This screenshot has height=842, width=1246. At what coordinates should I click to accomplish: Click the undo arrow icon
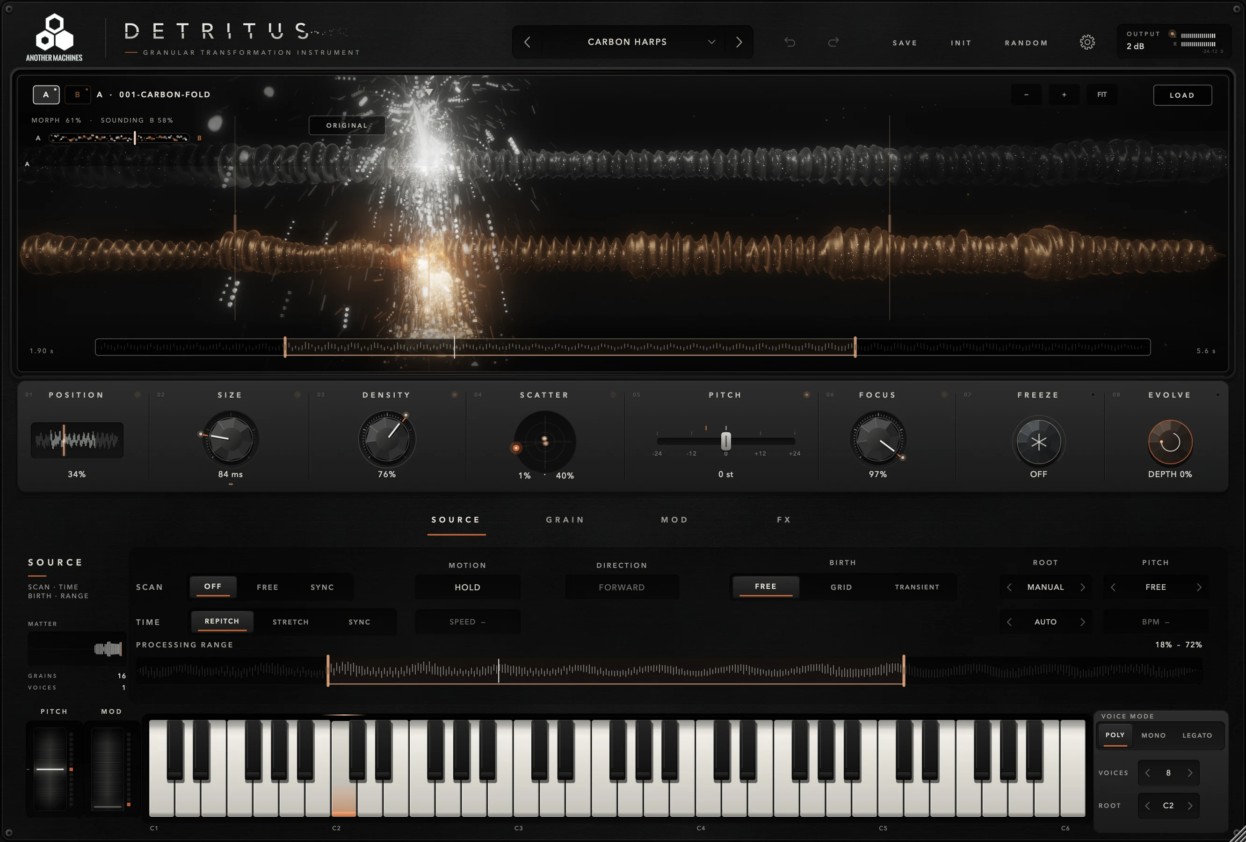pos(789,42)
